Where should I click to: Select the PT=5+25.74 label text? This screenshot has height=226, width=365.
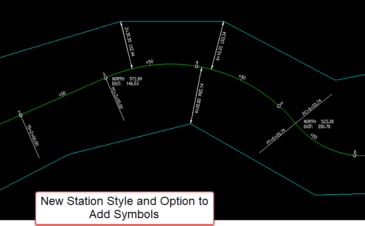pyautogui.click(x=277, y=136)
